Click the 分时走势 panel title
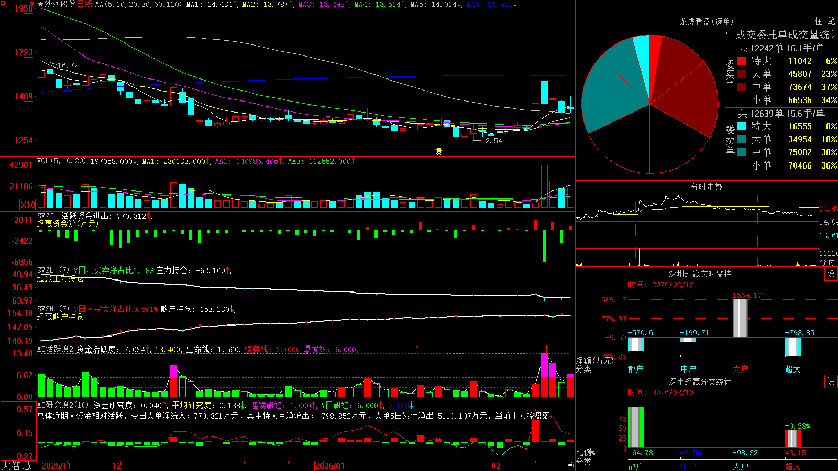Screen dimensions: 838x471 point(706,187)
